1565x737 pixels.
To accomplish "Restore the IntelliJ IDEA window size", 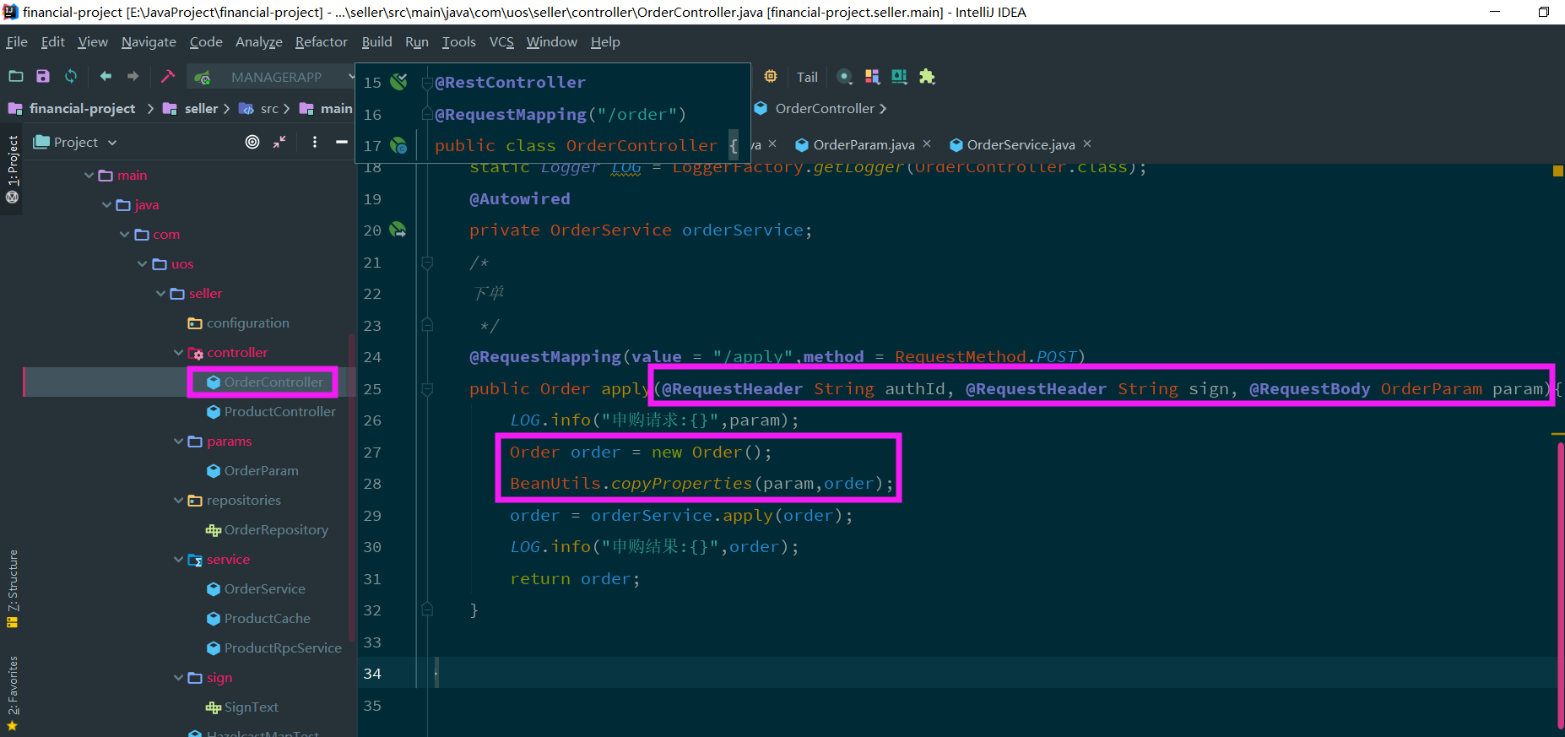I will point(1544,12).
